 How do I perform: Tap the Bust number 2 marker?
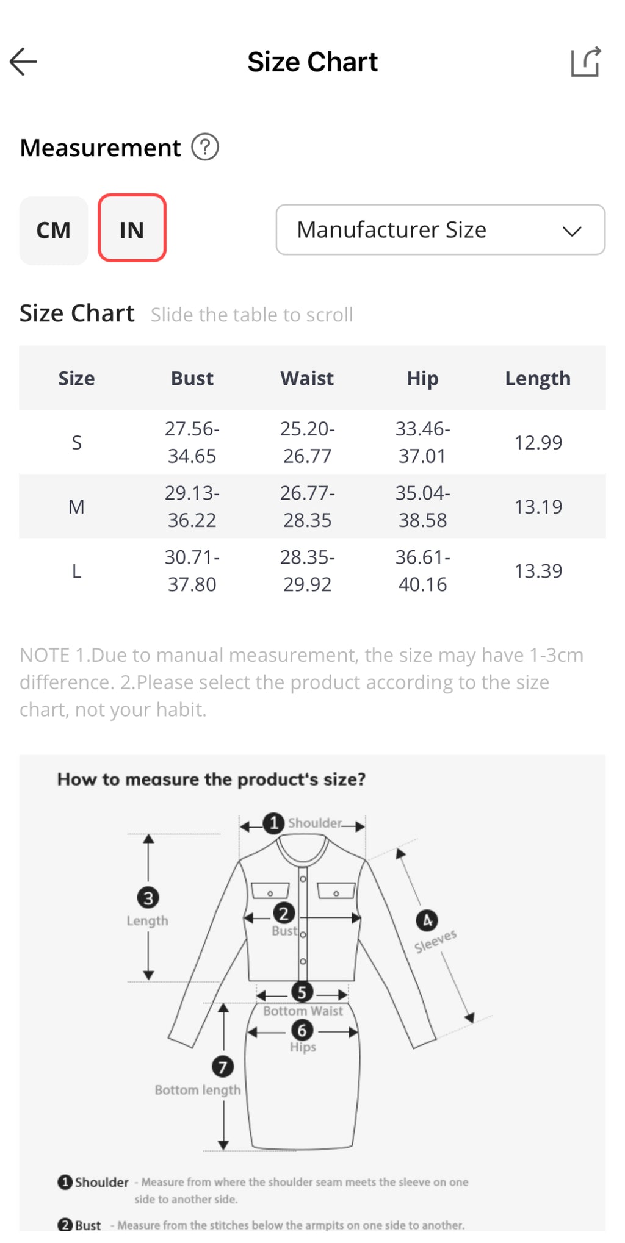click(x=283, y=914)
